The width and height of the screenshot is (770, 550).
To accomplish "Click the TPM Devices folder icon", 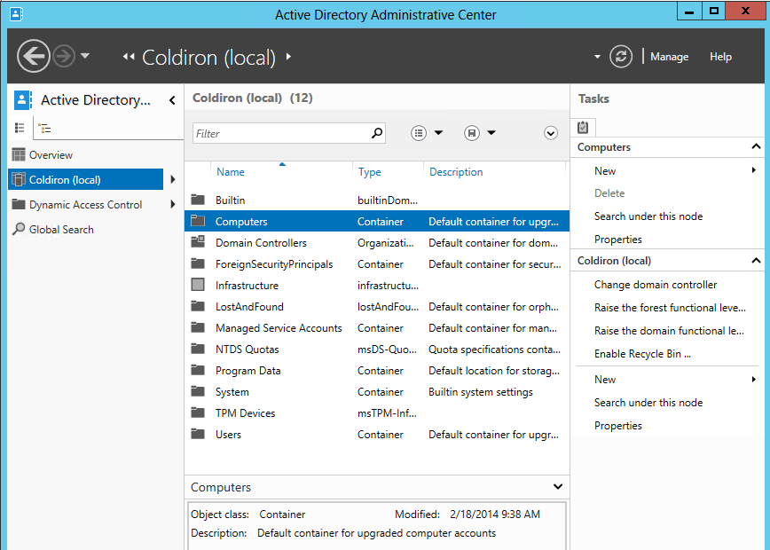I will [198, 412].
